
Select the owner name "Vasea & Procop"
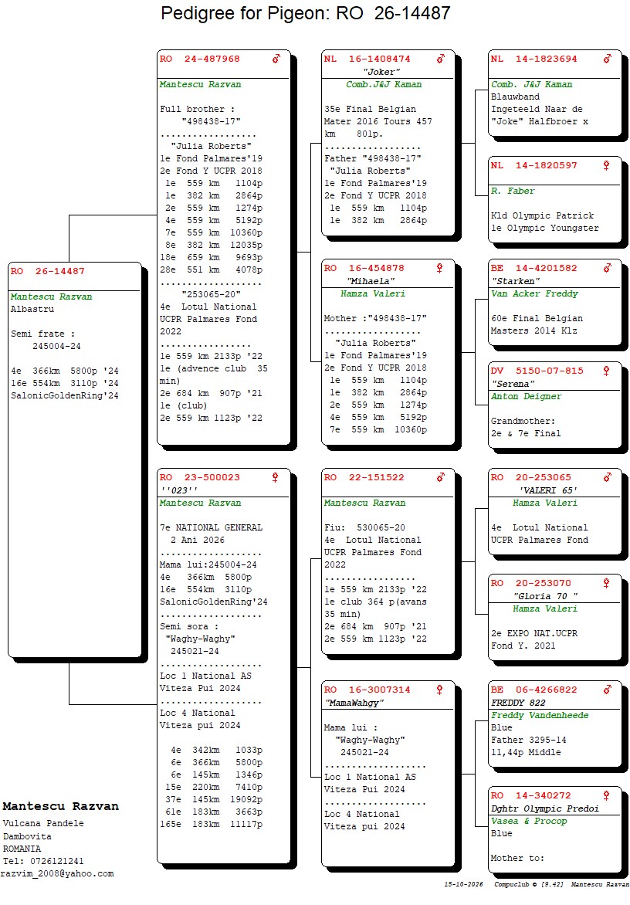(x=529, y=822)
